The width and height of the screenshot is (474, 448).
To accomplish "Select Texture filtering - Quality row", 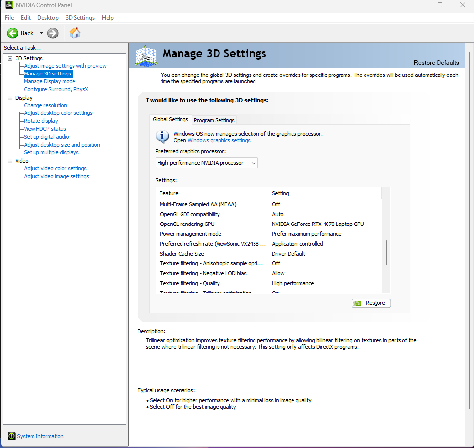I will point(269,283).
